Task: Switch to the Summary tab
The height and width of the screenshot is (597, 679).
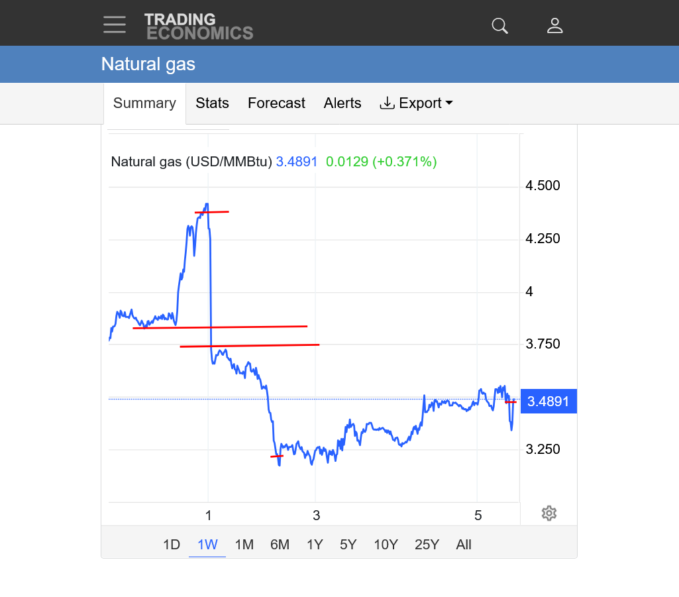Action: coord(144,103)
